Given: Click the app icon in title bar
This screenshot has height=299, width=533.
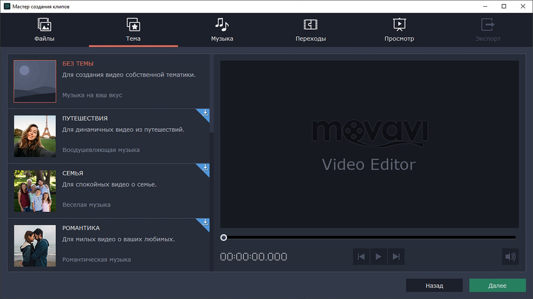Looking at the screenshot, I should tap(7, 7).
